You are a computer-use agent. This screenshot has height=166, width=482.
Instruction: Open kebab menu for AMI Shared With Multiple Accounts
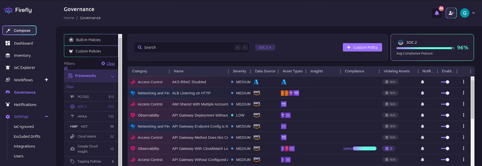point(463,104)
